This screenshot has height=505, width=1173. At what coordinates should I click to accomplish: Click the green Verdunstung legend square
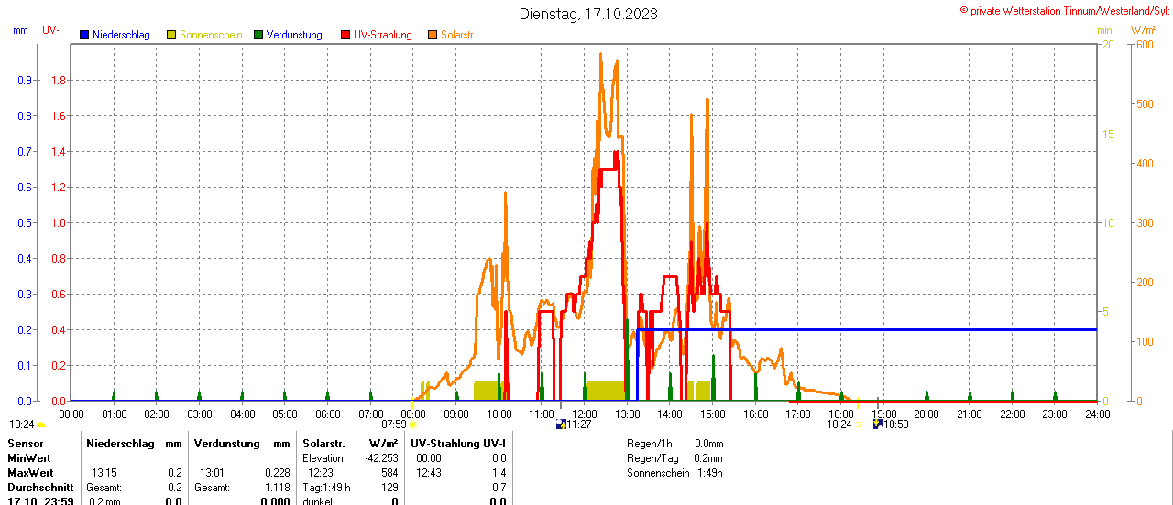pos(258,35)
